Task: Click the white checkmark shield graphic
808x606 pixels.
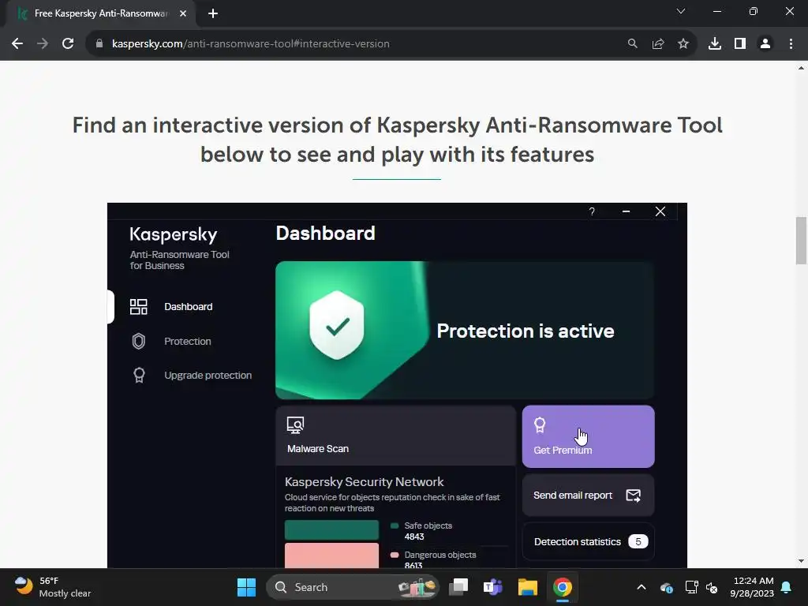Action: pyautogui.click(x=337, y=325)
